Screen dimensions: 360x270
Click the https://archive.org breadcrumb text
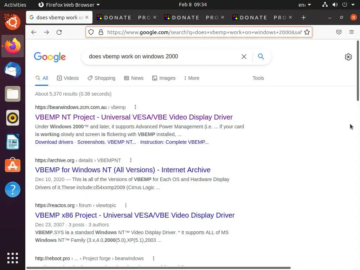(54, 160)
